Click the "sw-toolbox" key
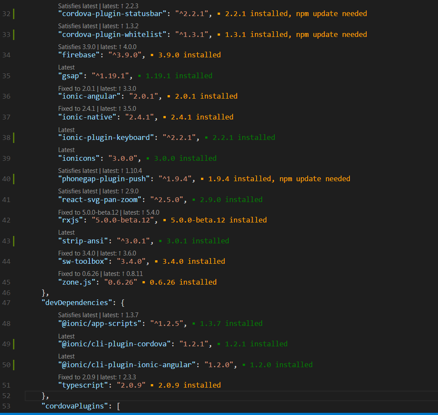The image size is (438, 415). (x=83, y=261)
